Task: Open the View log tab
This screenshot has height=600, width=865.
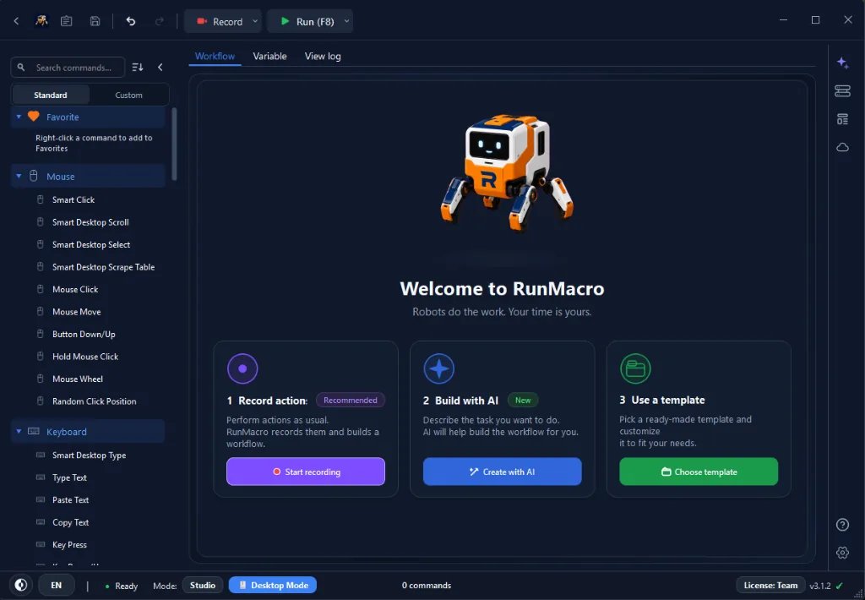Action: coord(323,57)
